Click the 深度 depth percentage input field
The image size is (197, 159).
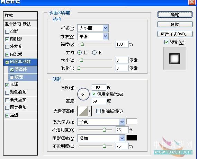[x=122, y=44]
